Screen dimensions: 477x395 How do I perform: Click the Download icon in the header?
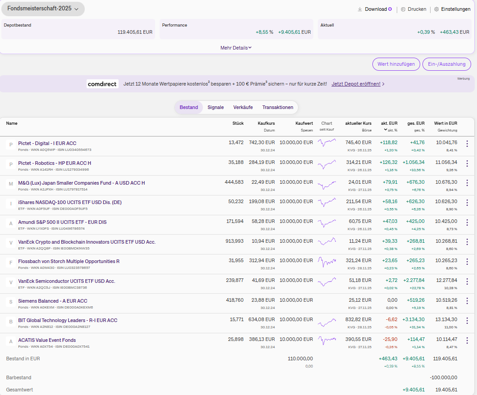point(360,9)
